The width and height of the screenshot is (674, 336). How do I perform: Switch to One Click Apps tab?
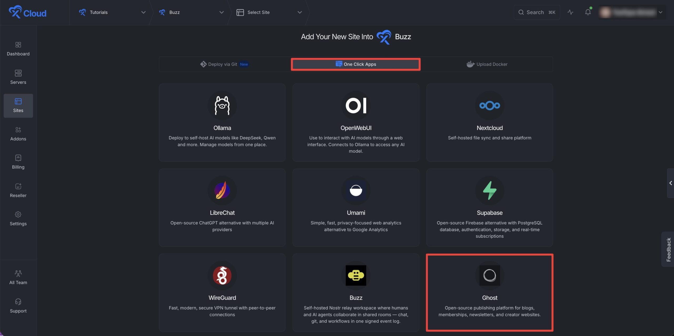pos(356,64)
